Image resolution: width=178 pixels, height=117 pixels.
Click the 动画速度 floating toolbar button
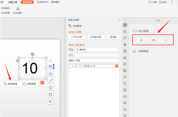point(29,84)
